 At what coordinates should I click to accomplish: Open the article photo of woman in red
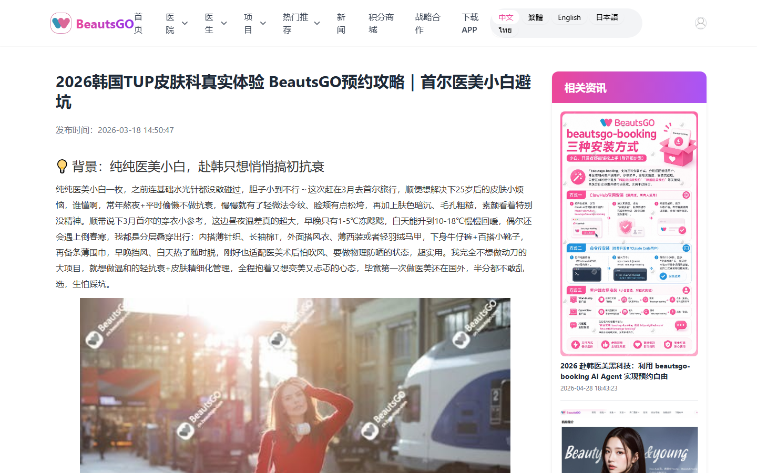pos(295,385)
